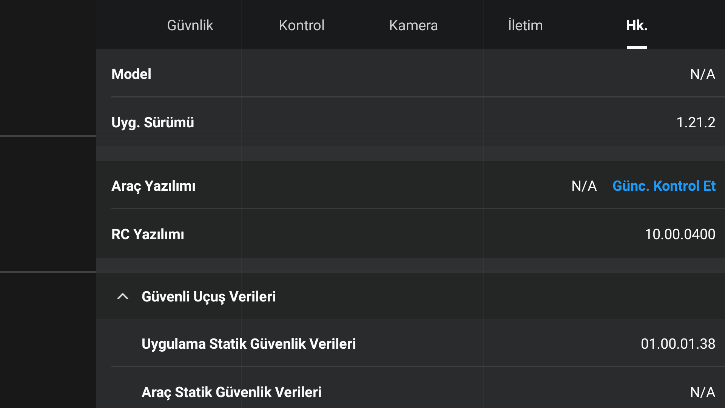Collapse the Güvenli Uçuş Verileri section header
The image size is (725, 408).
[x=410, y=297]
